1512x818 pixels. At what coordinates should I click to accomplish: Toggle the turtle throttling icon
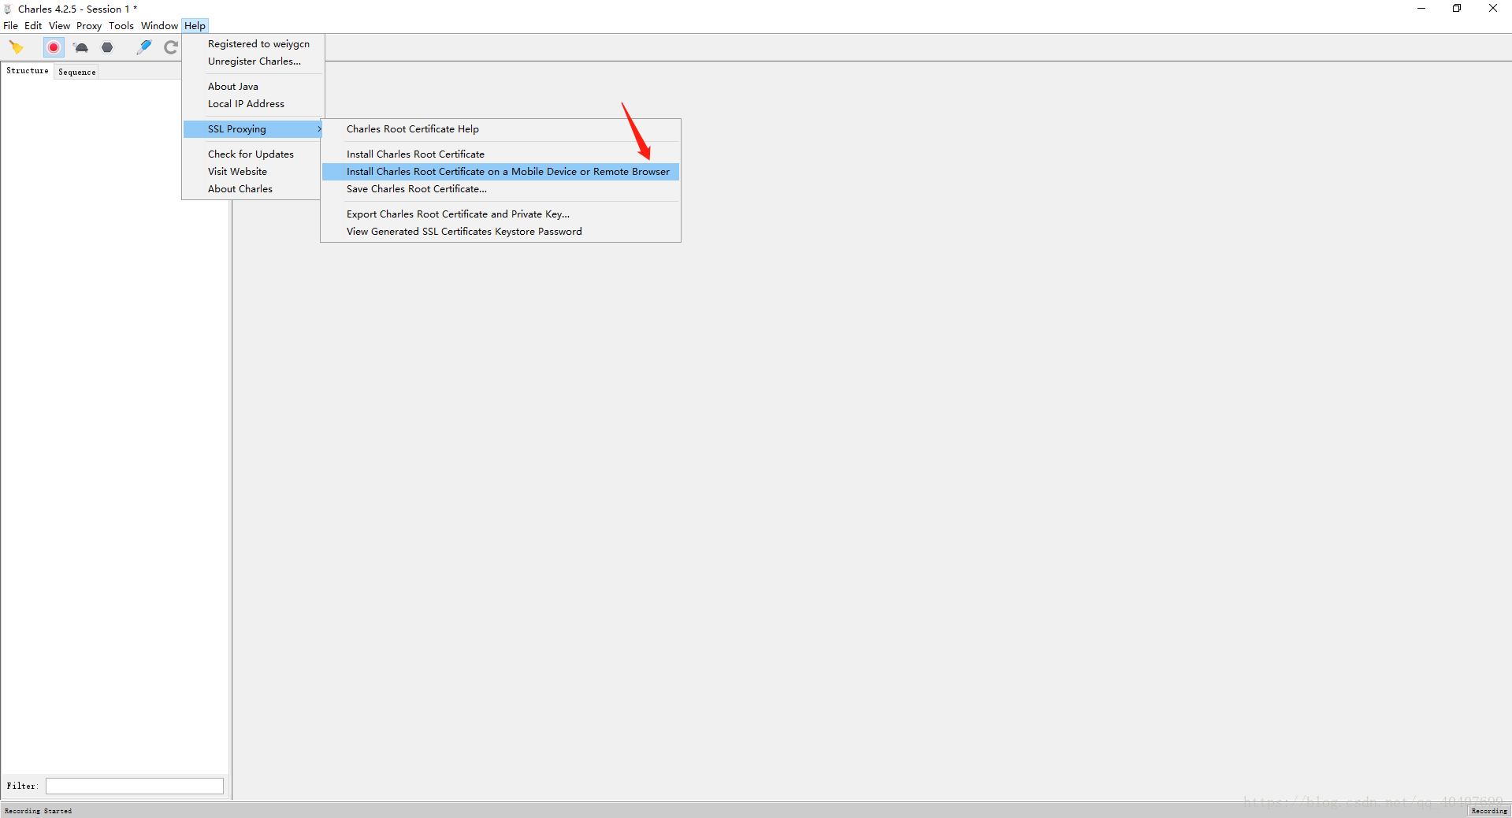[x=81, y=47]
